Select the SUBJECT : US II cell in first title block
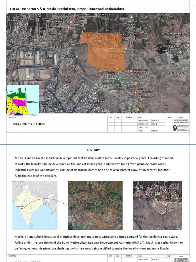196x262 pixels. coord(151,127)
